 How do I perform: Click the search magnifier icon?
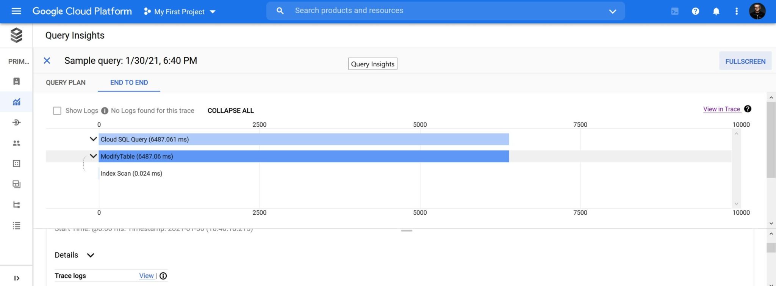[x=280, y=11]
